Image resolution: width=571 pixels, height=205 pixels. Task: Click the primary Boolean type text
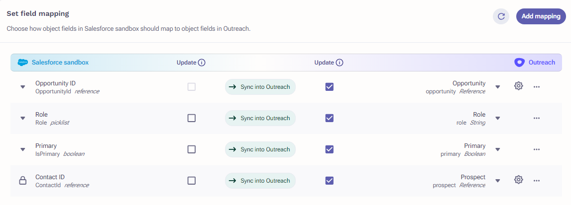(x=463, y=154)
